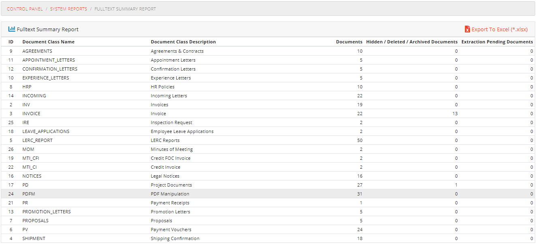This screenshot has height=249, width=536.
Task: Click Extraction Pending Documents header
Action: point(497,42)
